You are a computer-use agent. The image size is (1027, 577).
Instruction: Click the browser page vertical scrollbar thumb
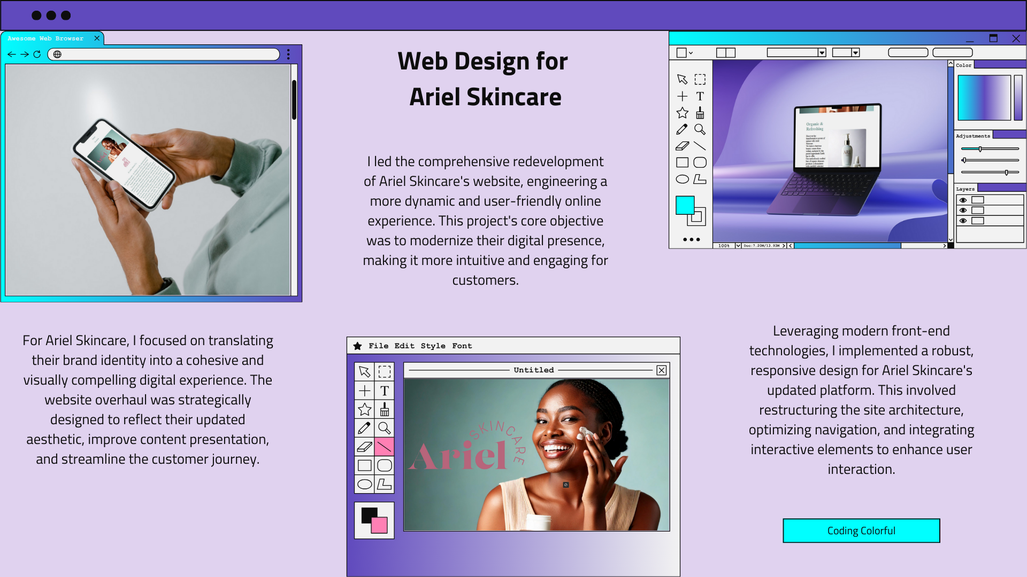(x=294, y=100)
